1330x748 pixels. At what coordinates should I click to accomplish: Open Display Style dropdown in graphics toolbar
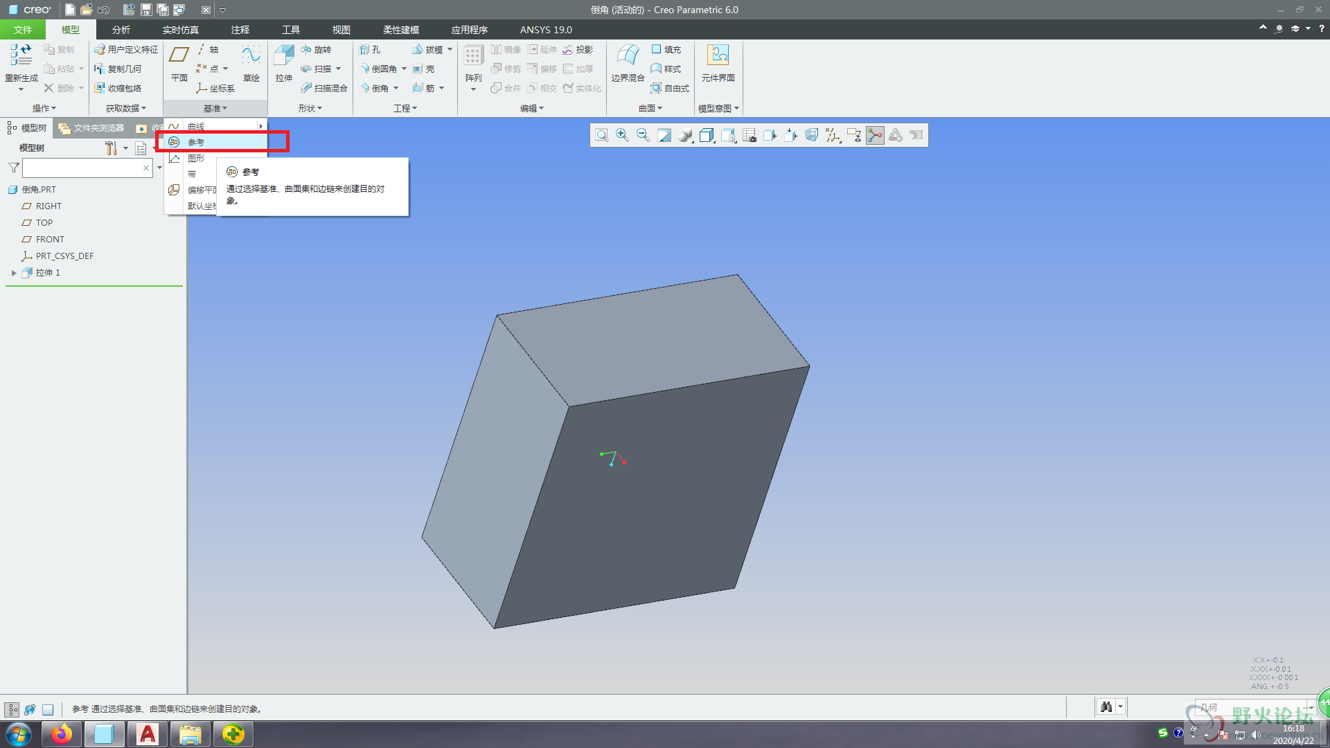pos(707,135)
